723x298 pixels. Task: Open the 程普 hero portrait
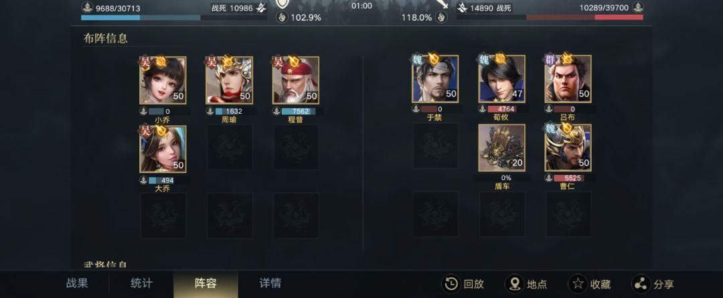click(x=296, y=80)
